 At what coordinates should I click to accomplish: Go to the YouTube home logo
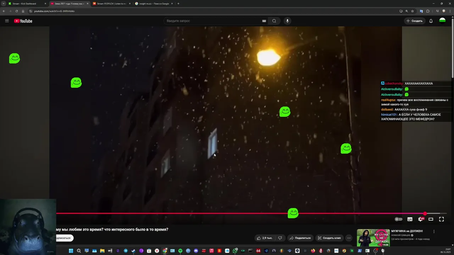(23, 21)
